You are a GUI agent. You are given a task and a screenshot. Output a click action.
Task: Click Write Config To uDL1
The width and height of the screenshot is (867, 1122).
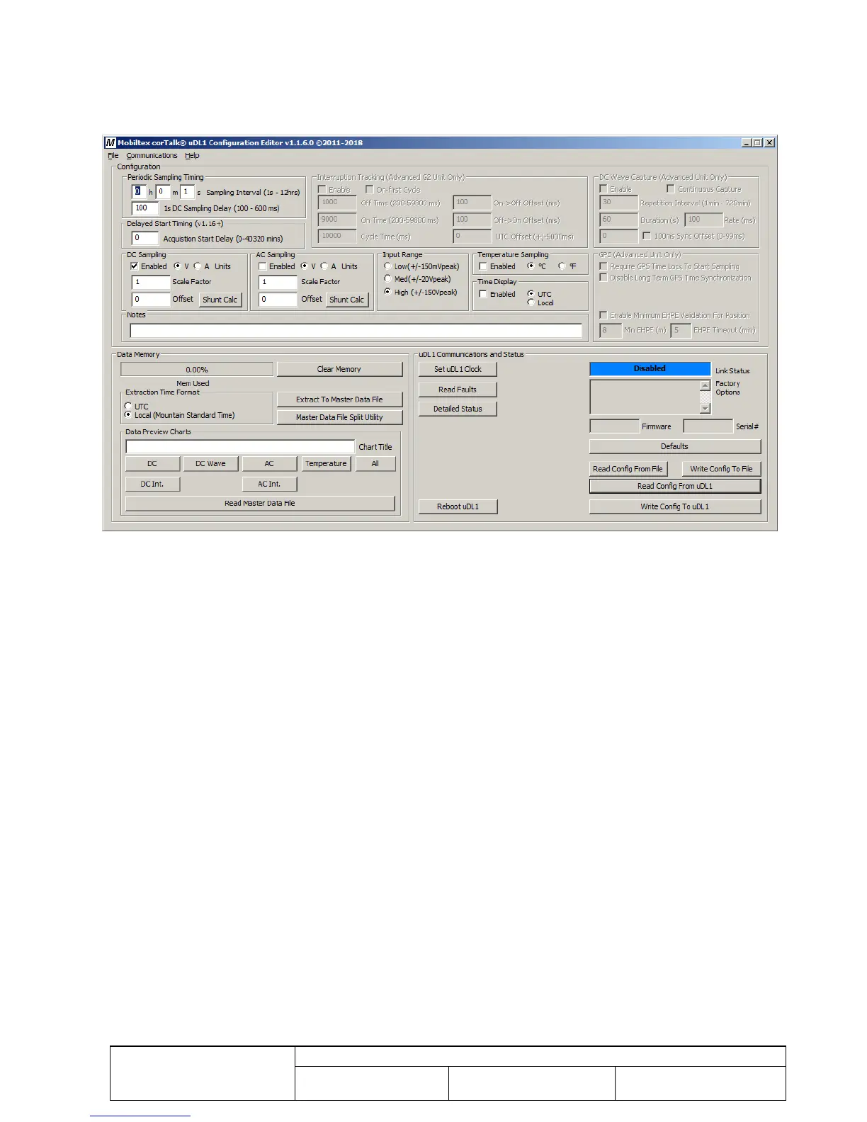(x=675, y=506)
